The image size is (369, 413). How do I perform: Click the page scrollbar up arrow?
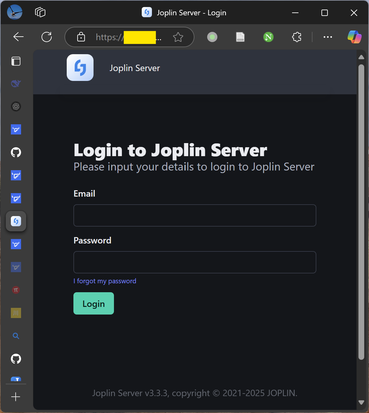pyautogui.click(x=361, y=57)
